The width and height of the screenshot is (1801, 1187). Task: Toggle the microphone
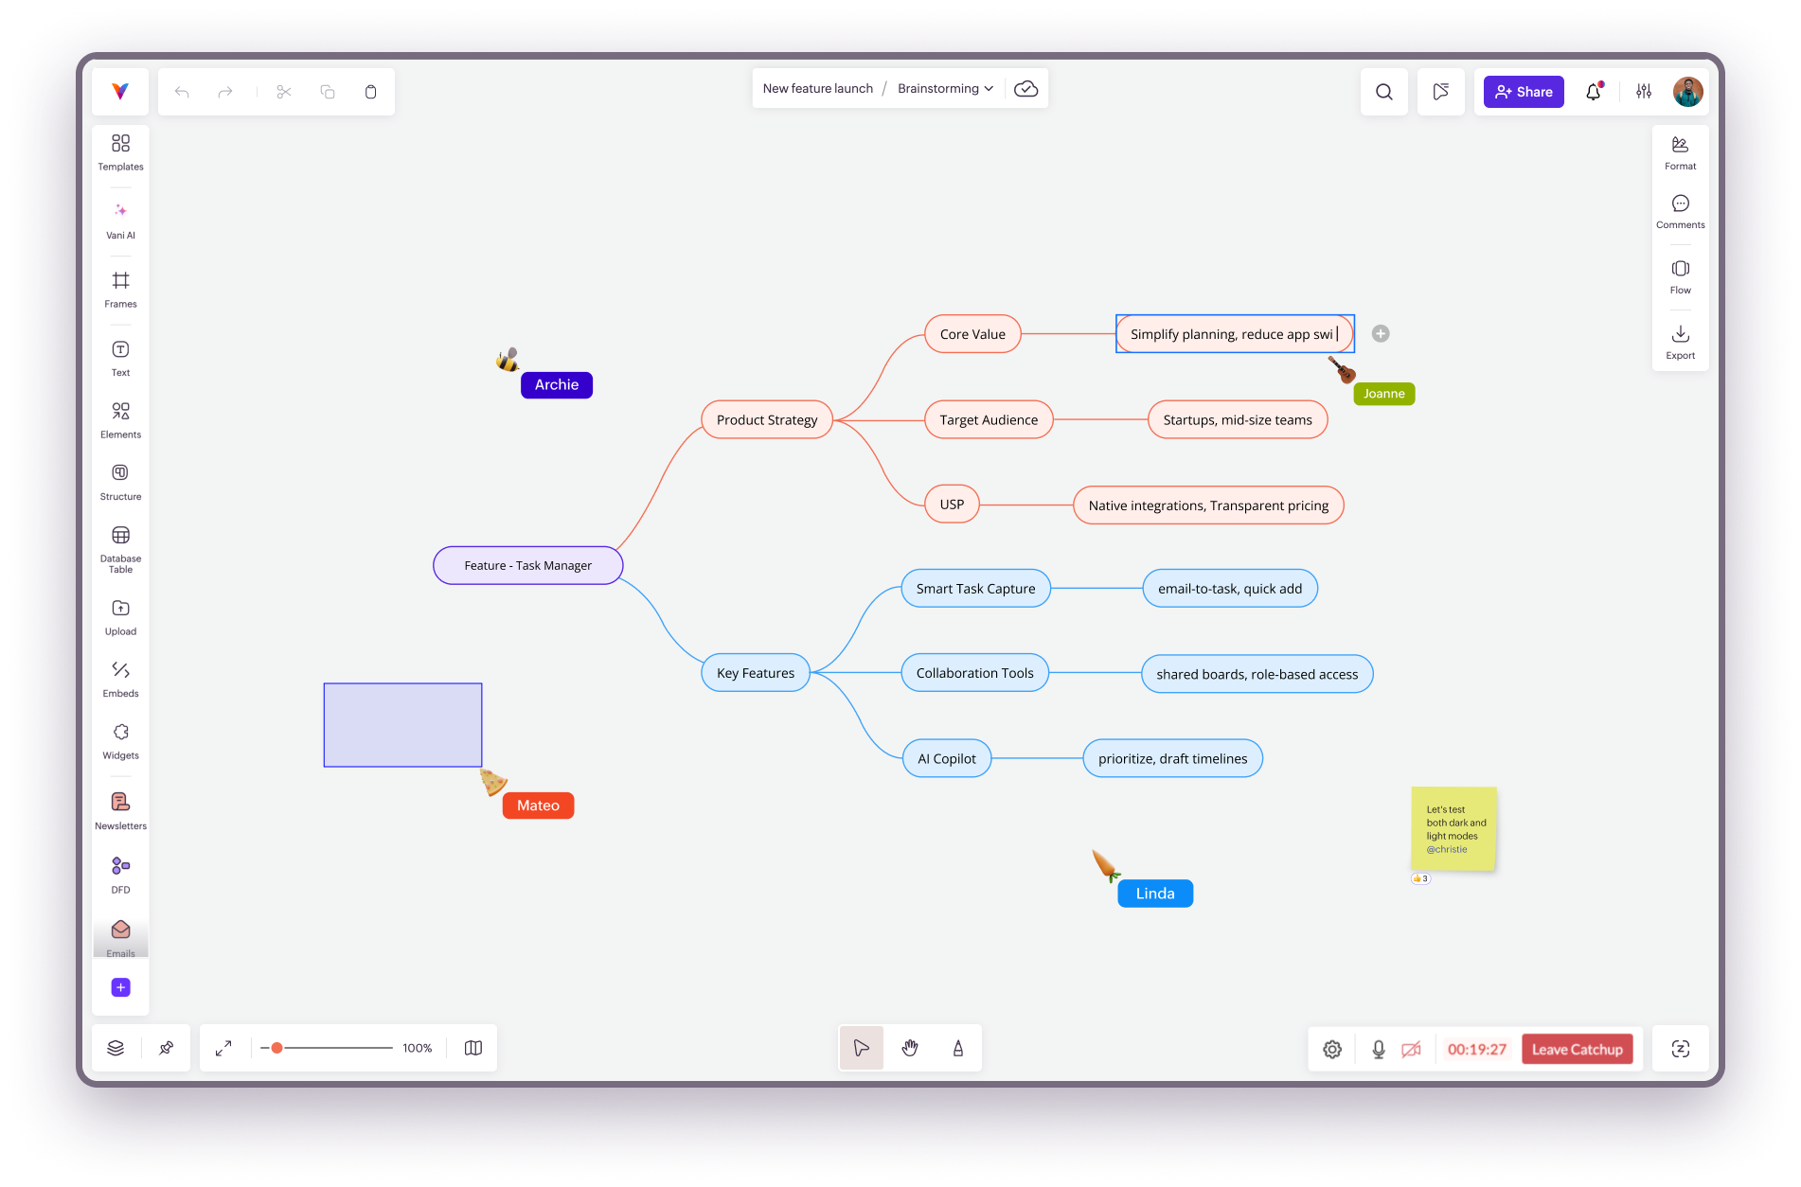(1379, 1049)
